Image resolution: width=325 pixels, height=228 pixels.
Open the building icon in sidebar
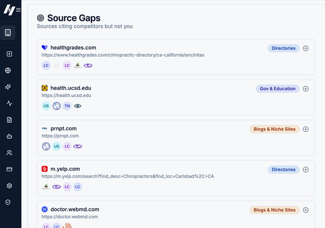click(x=8, y=33)
